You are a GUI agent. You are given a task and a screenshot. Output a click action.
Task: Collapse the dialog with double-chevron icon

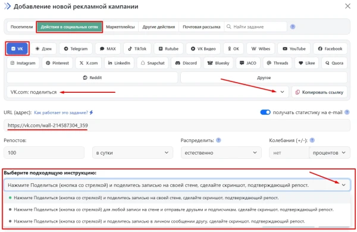(7, 6)
